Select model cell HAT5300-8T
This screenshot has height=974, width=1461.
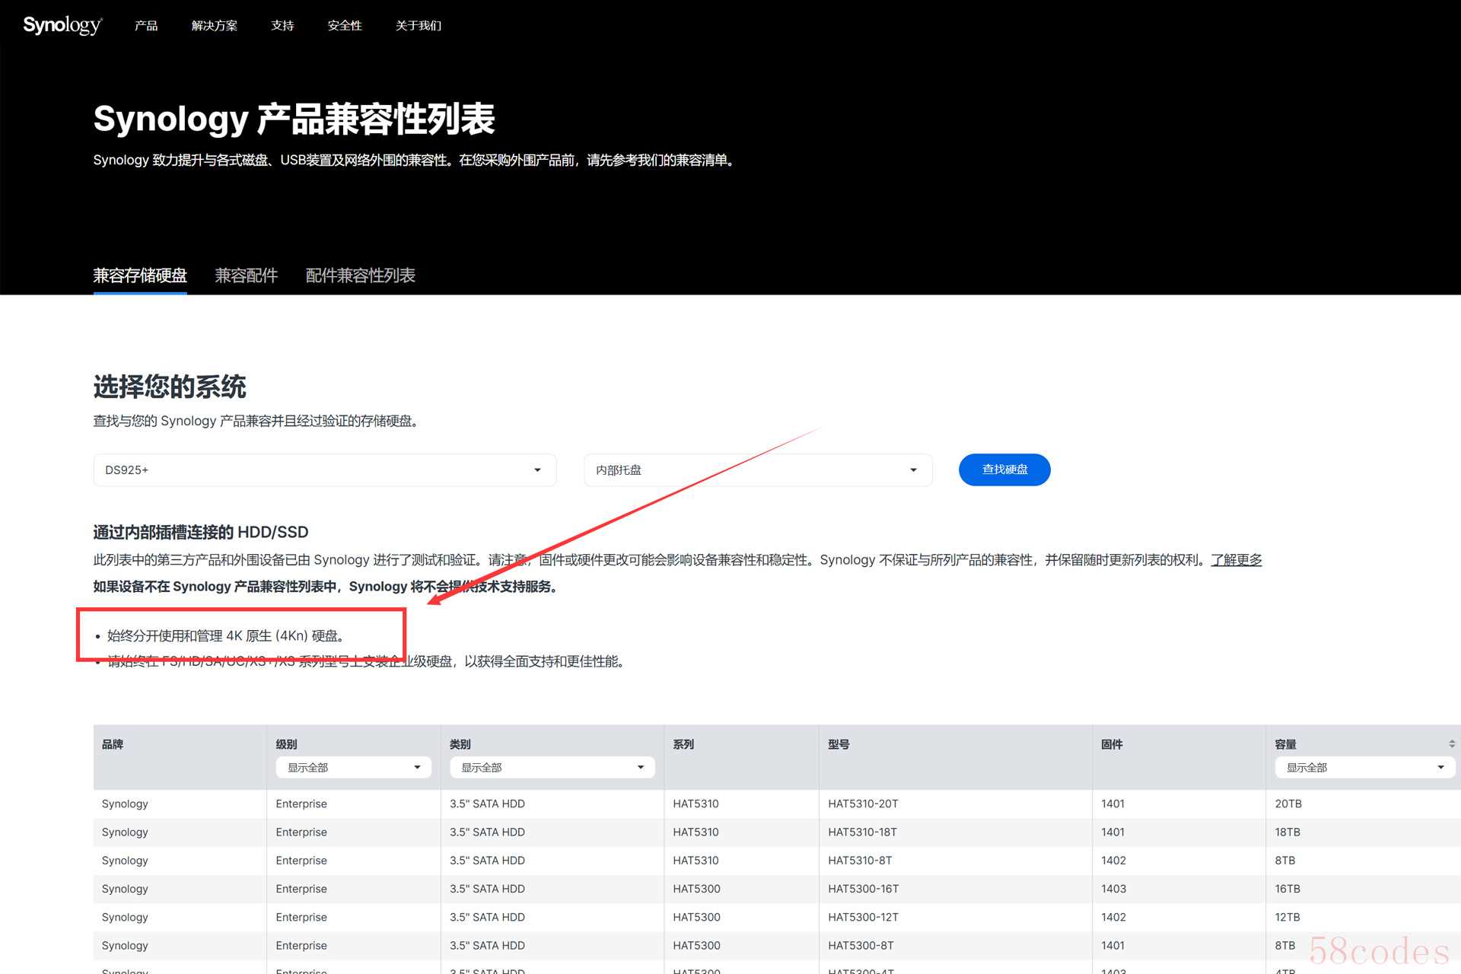(861, 945)
